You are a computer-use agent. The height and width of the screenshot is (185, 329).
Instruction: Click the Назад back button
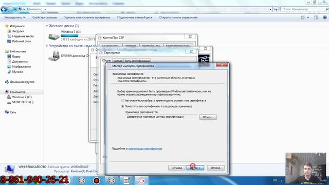[177, 168]
